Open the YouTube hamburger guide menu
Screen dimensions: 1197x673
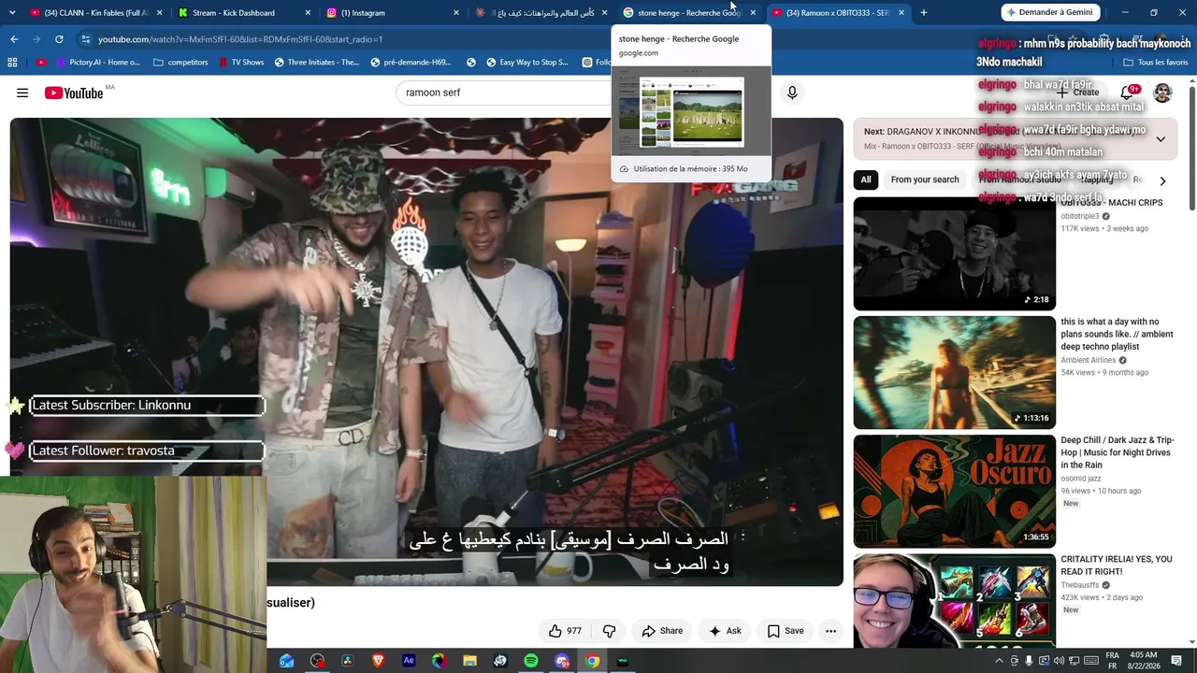tap(22, 93)
